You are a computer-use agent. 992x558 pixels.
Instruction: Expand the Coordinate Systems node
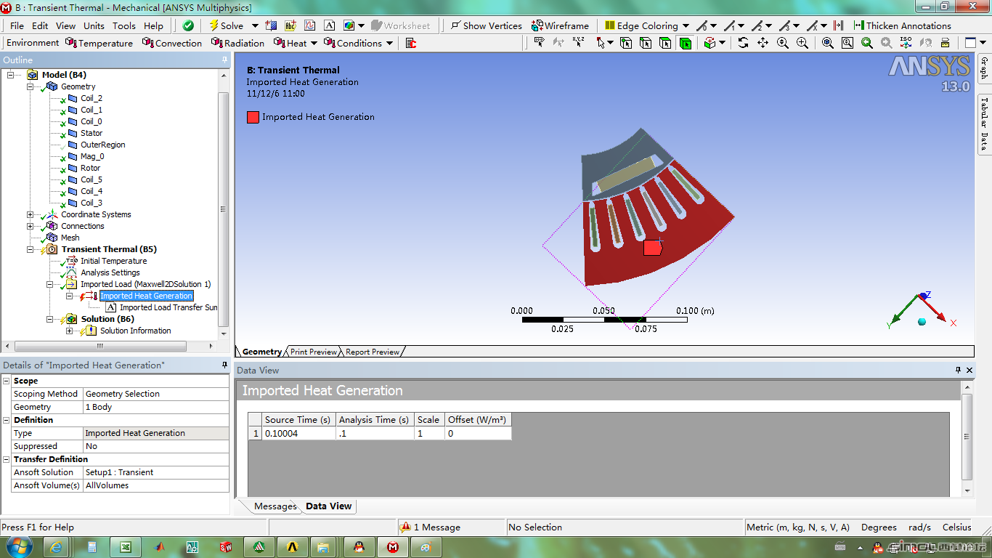click(31, 214)
